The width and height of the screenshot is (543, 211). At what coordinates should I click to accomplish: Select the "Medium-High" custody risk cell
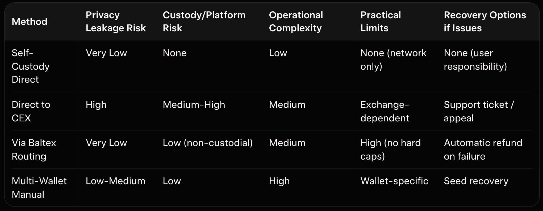[194, 105]
